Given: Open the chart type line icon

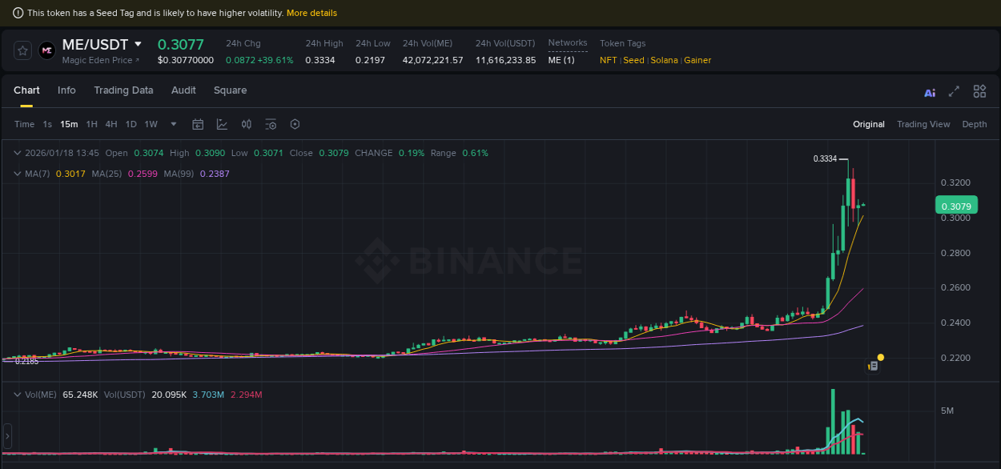Looking at the screenshot, I should pos(222,124).
